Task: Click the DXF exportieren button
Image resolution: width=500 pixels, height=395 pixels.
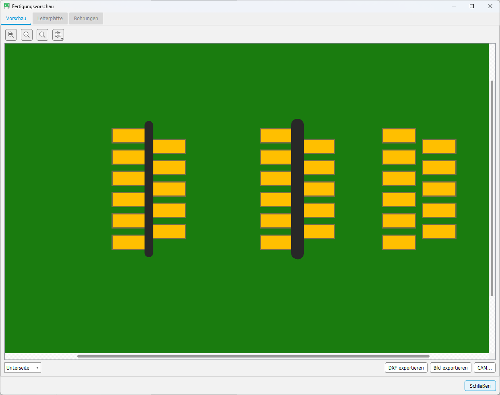Action: (x=406, y=368)
